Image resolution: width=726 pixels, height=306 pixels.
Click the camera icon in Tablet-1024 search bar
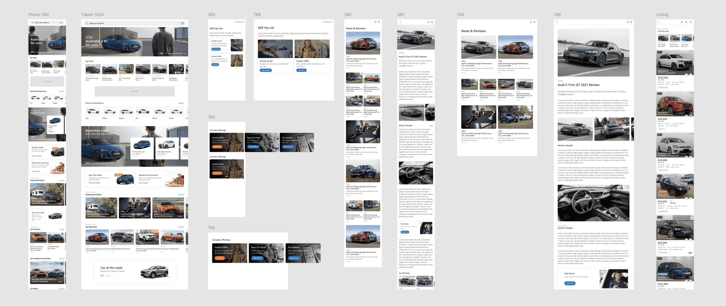(182, 23)
